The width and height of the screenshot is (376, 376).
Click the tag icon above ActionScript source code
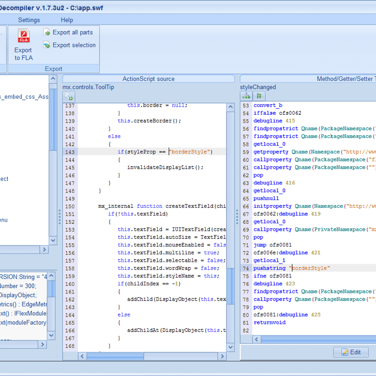(x=69, y=97)
